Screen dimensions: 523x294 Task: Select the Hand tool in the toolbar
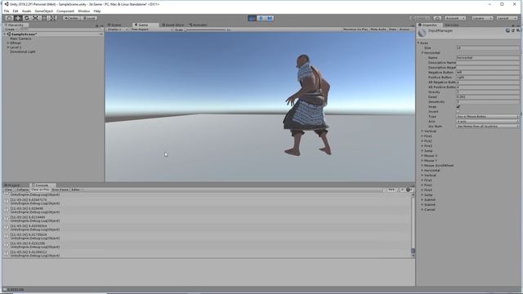[x=10, y=18]
